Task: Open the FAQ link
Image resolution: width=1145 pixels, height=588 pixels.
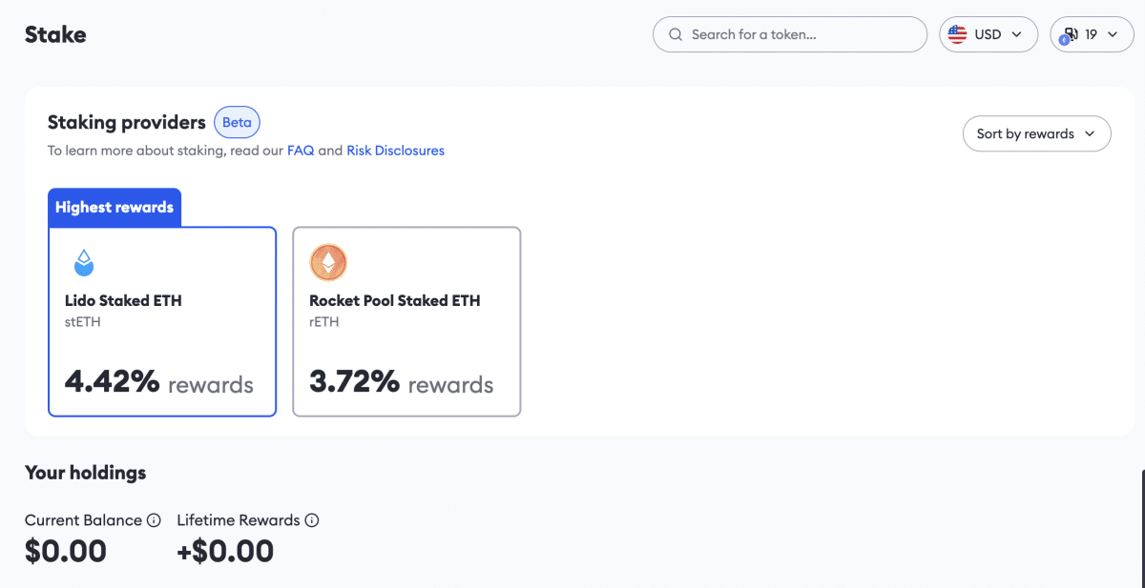Action: pos(301,151)
